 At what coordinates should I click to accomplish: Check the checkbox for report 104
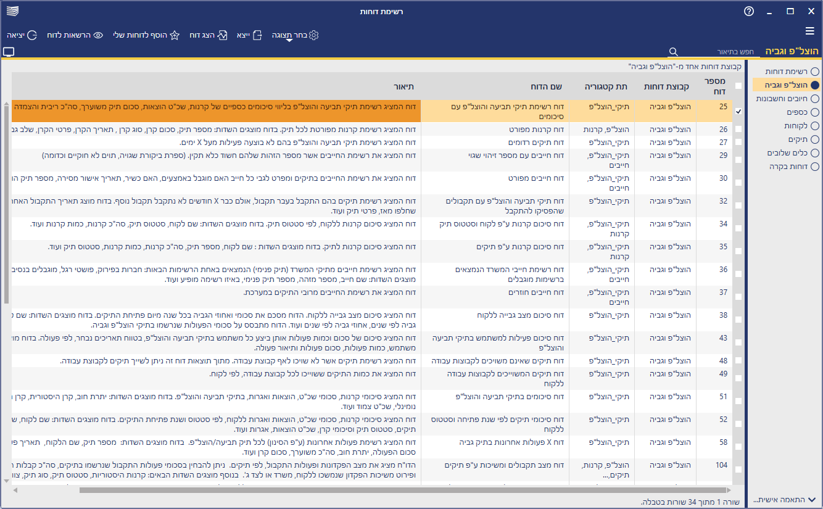738,470
